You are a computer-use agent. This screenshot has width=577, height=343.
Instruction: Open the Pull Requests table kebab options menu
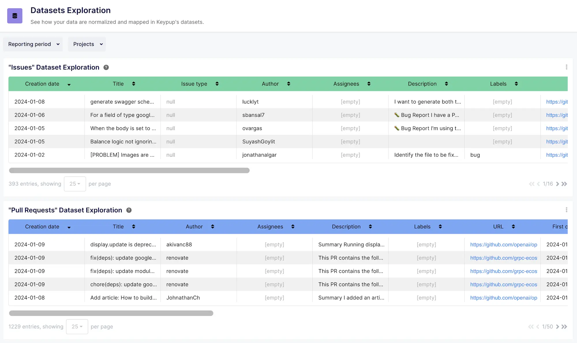[566, 210]
